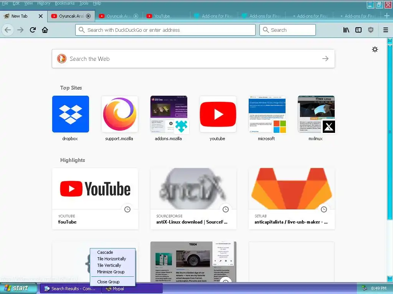Viewport: 393px width, 294px height.
Task: Click the 8:49 PM taskbar clock
Action: pos(379,289)
